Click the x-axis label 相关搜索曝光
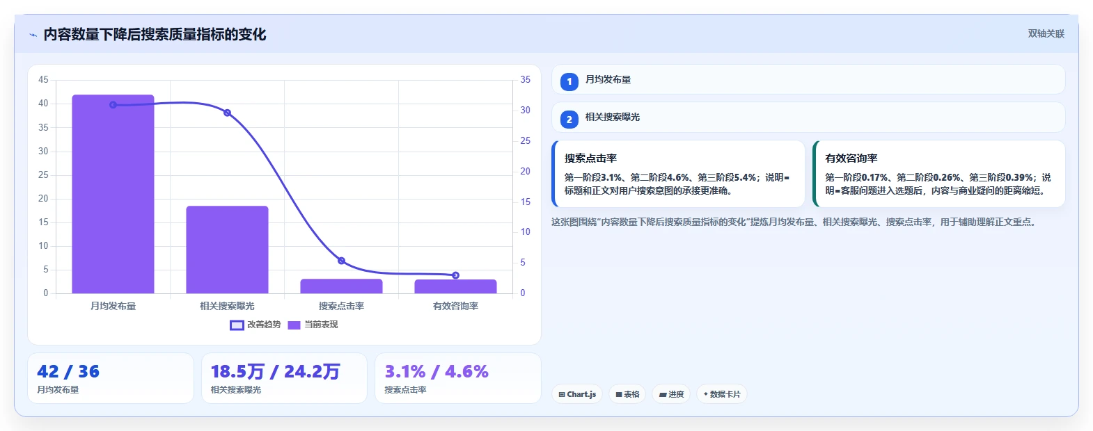Screen dimensions: 1093x431 pyautogui.click(x=227, y=306)
